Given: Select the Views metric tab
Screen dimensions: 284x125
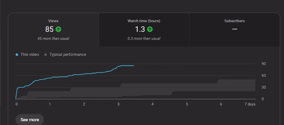Looking at the screenshot, I should pos(53,30).
